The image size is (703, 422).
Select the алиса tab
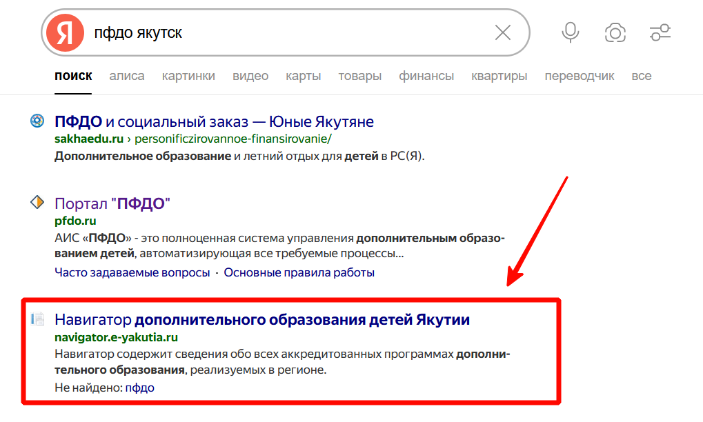127,76
